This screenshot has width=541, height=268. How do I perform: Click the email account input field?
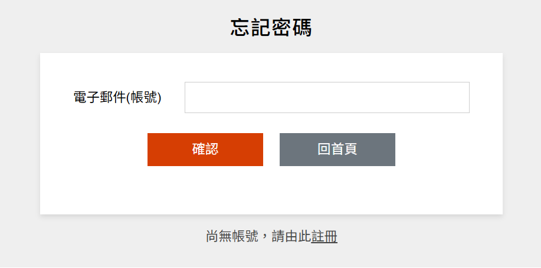(327, 97)
